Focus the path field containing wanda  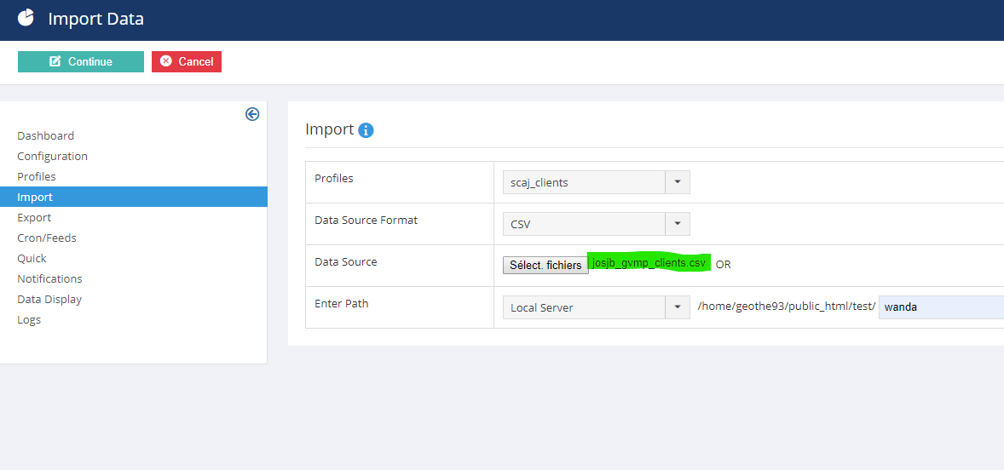941,307
